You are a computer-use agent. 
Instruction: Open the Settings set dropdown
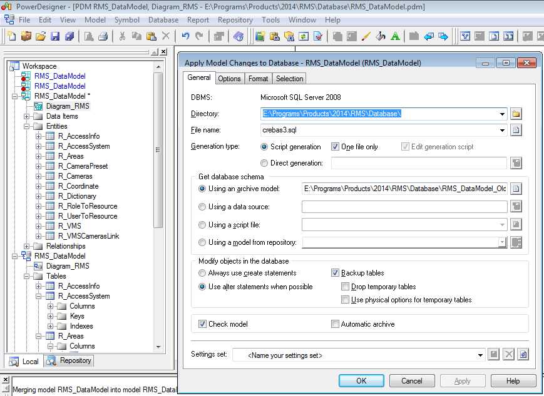tap(480, 355)
